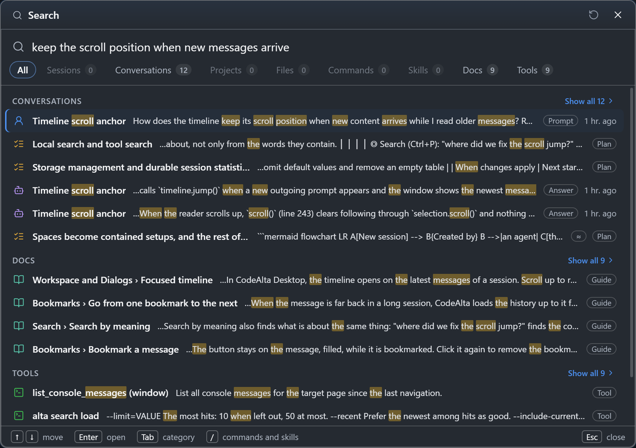Open 'Storage management and durable session' result
This screenshot has width=636, height=448.
(314, 167)
